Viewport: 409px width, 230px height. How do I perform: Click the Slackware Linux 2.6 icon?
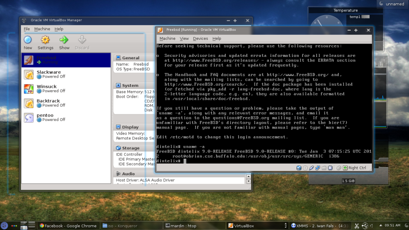[x=29, y=75]
